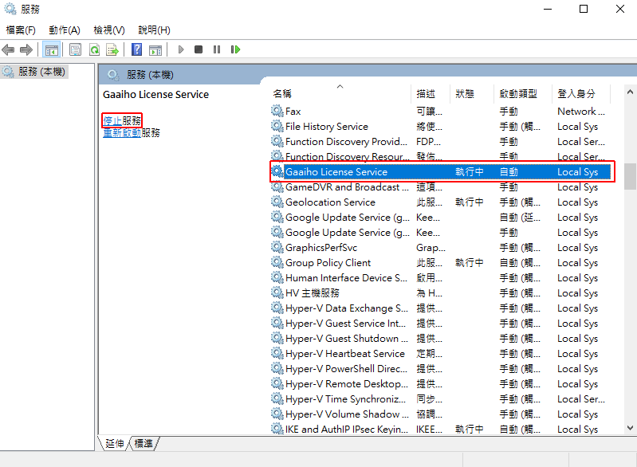
Task: Click the Forward arrow toolbar icon
Action: coord(26,50)
